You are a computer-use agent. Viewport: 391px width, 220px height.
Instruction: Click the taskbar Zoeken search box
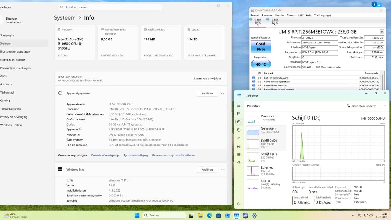tap(164, 215)
